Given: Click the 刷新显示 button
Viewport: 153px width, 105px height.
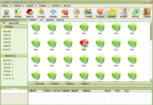Looking at the screenshot, I should pos(84,84).
